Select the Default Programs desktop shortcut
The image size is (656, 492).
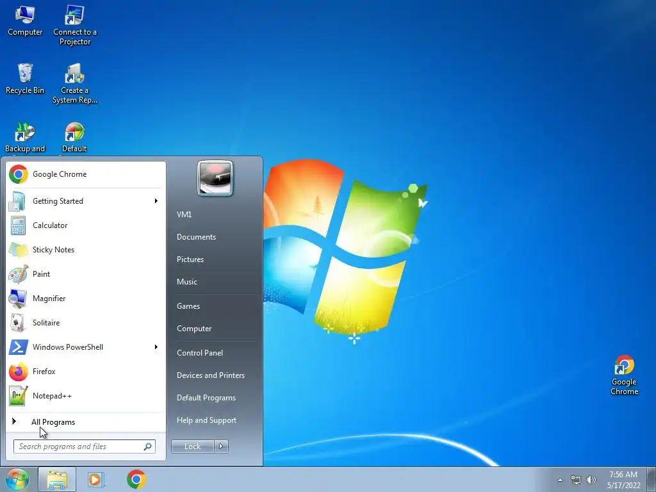pyautogui.click(x=74, y=138)
